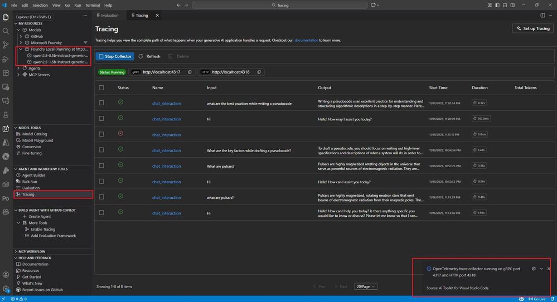The height and width of the screenshot is (302, 557).
Task: Open the documentation link
Action: [x=306, y=41]
